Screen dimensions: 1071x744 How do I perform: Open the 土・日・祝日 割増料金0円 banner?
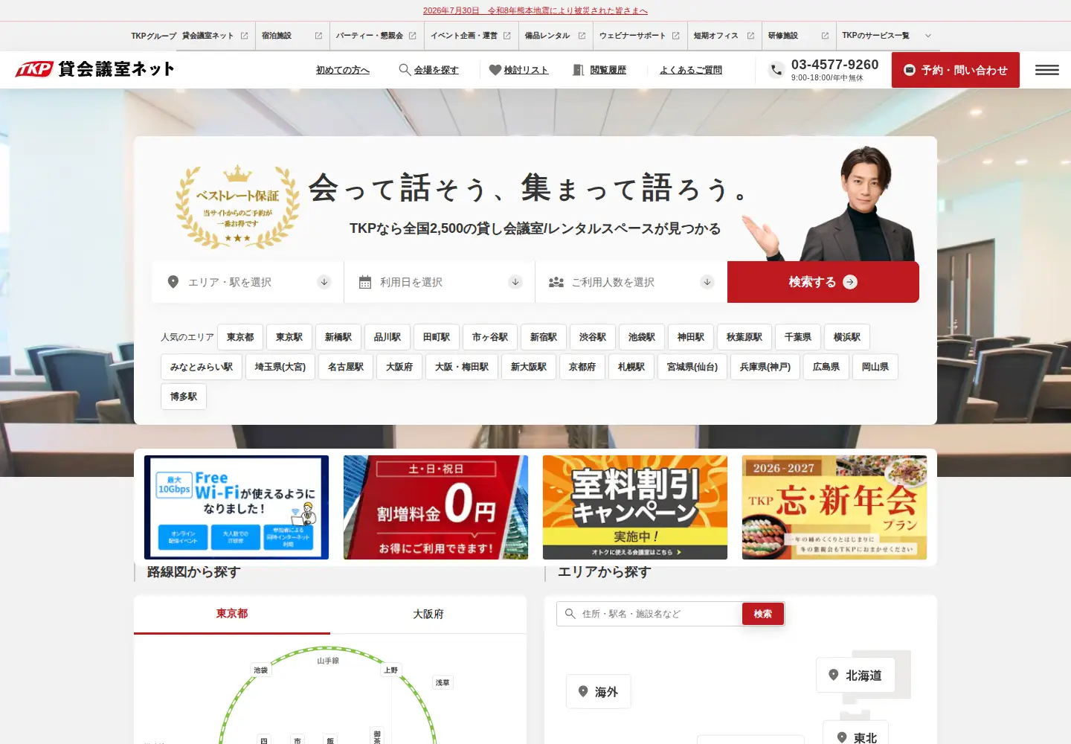[436, 507]
